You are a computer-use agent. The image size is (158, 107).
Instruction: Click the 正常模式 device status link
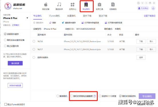(x=16, y=25)
